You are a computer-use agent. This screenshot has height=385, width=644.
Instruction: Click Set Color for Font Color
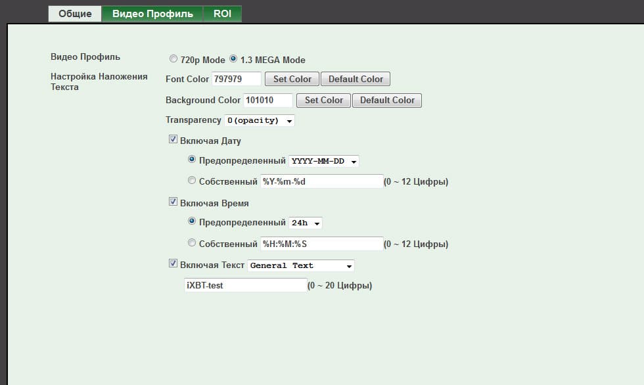[292, 79]
